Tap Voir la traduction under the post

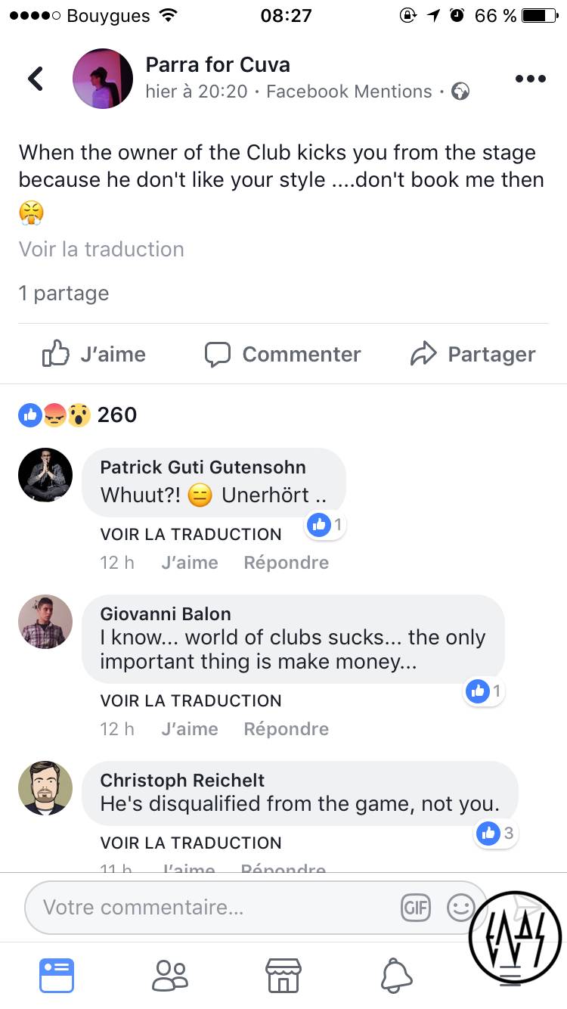[x=101, y=249]
